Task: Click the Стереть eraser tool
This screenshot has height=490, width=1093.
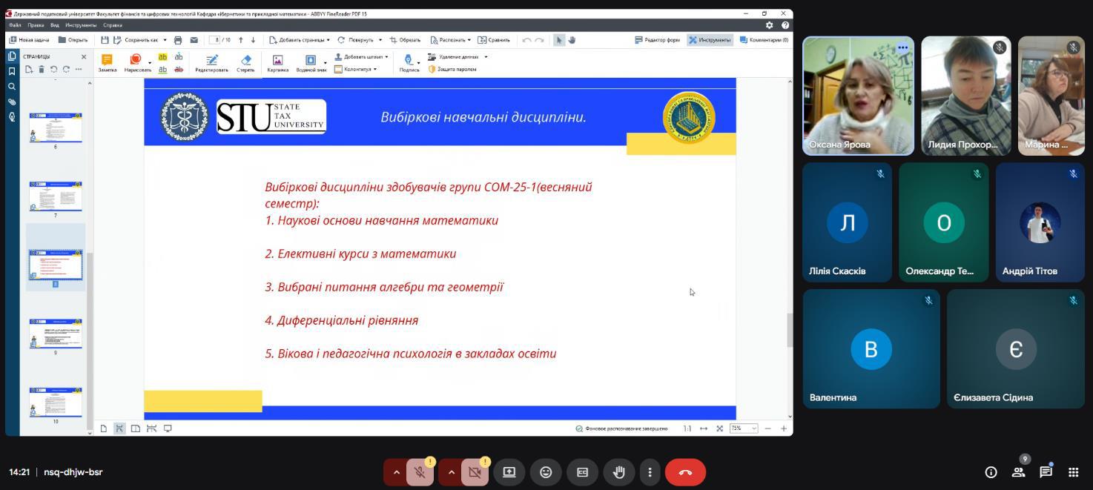Action: pos(245,62)
